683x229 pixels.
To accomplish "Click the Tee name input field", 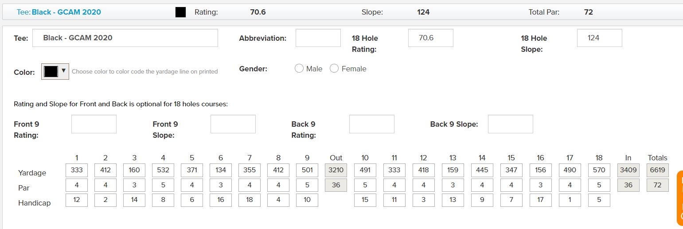I will pos(125,38).
